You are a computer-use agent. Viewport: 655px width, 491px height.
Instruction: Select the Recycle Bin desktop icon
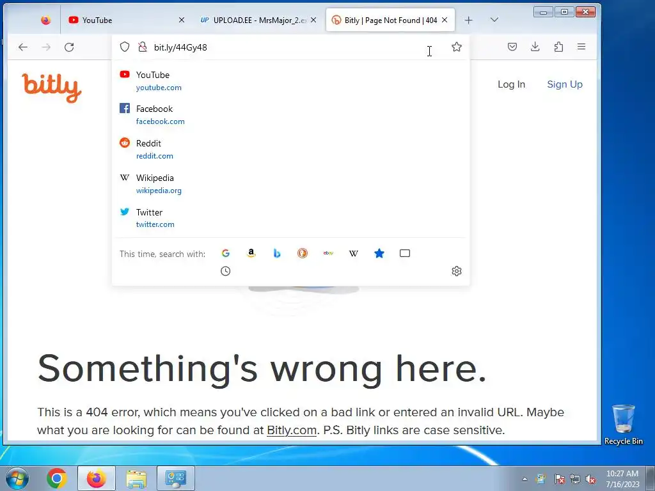click(623, 425)
